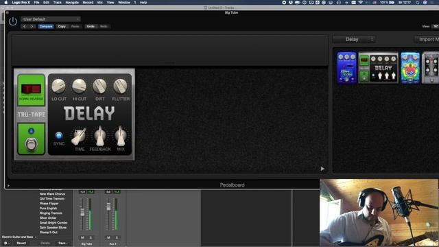Select the gray pedal thumbnail in the browser
Screen dimensions: 439x247
(431, 67)
